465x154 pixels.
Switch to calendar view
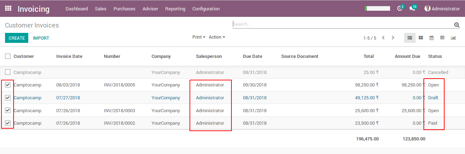click(x=432, y=38)
